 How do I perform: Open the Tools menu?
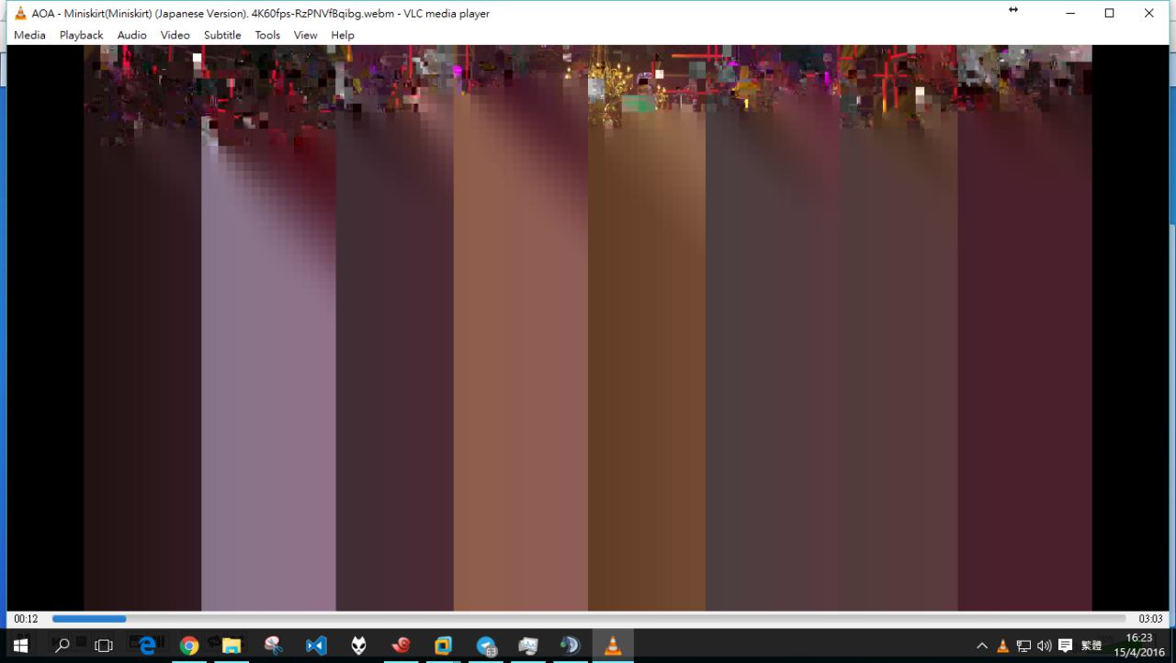[x=267, y=35]
